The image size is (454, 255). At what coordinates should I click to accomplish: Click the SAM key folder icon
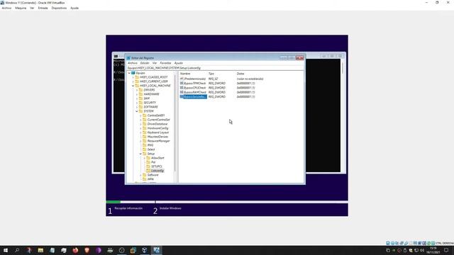140,98
